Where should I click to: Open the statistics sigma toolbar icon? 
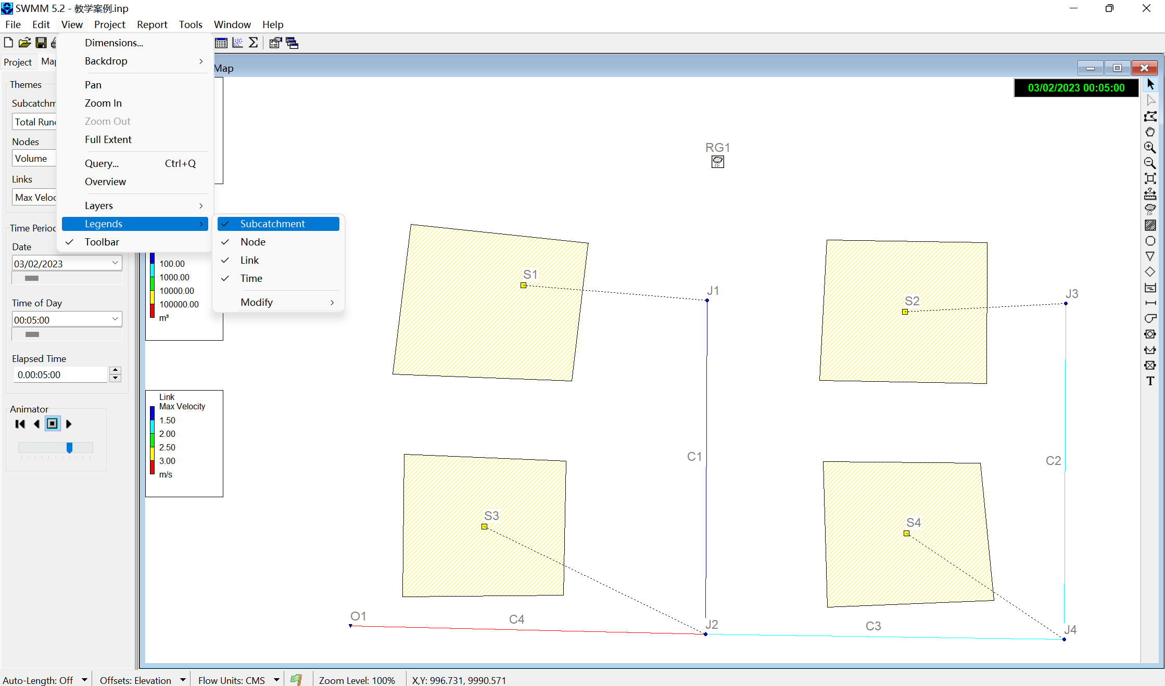254,43
